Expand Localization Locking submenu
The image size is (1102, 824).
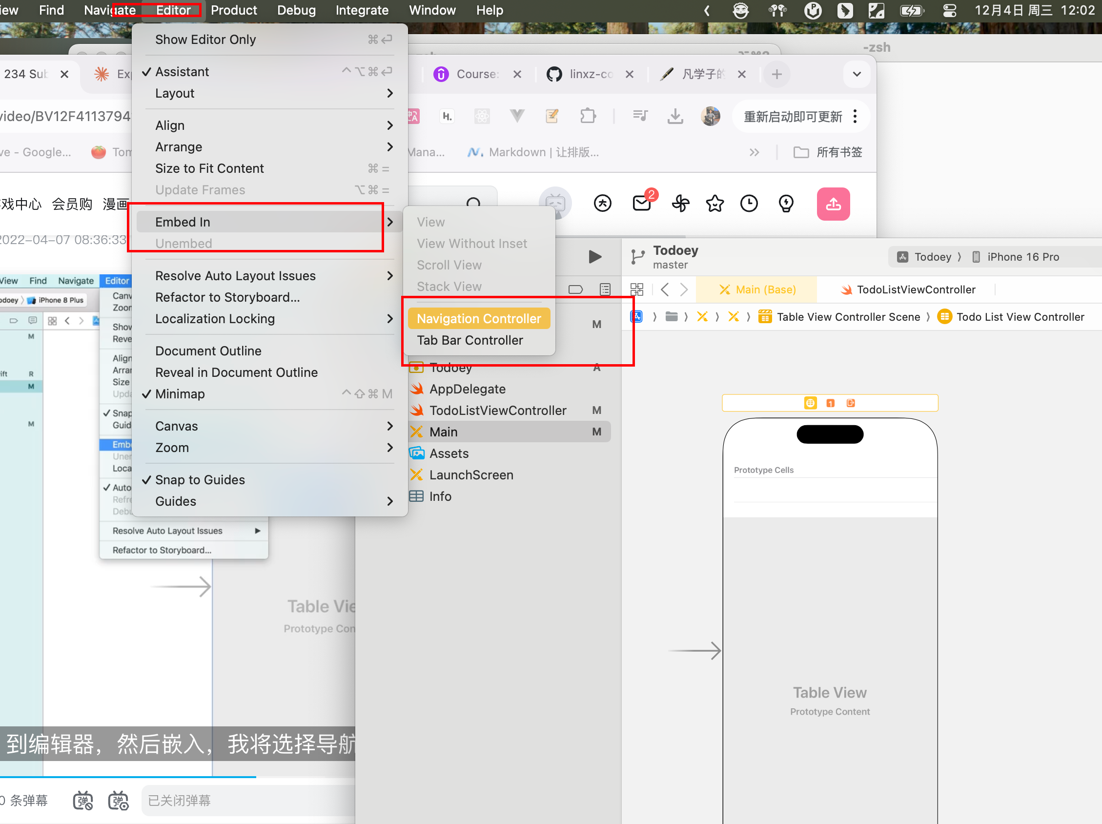tap(269, 319)
